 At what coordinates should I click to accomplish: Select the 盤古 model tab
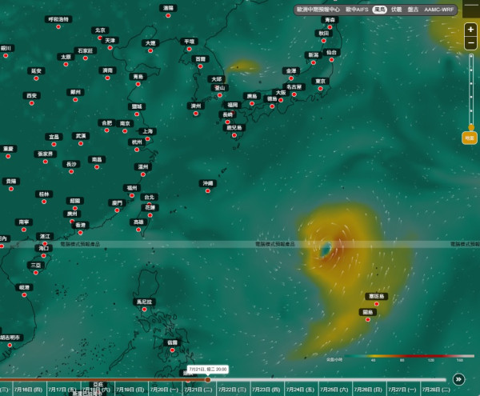click(x=413, y=10)
